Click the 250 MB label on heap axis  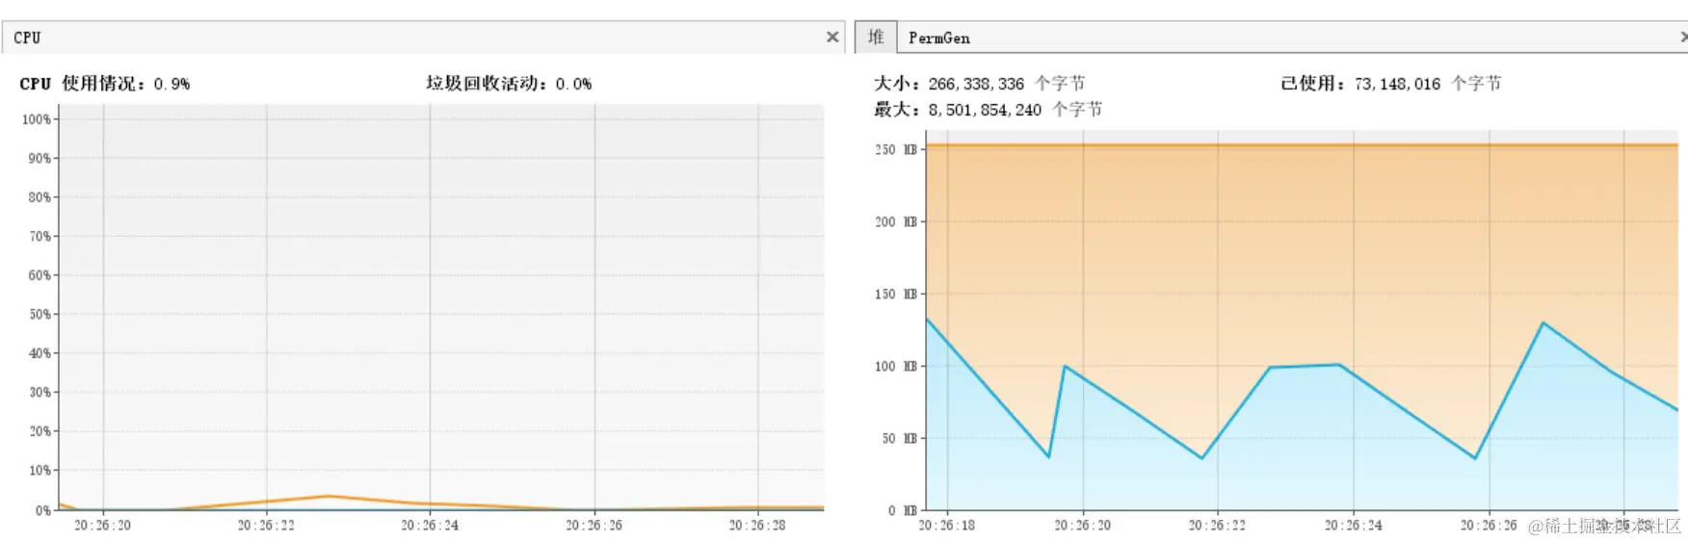pos(896,150)
